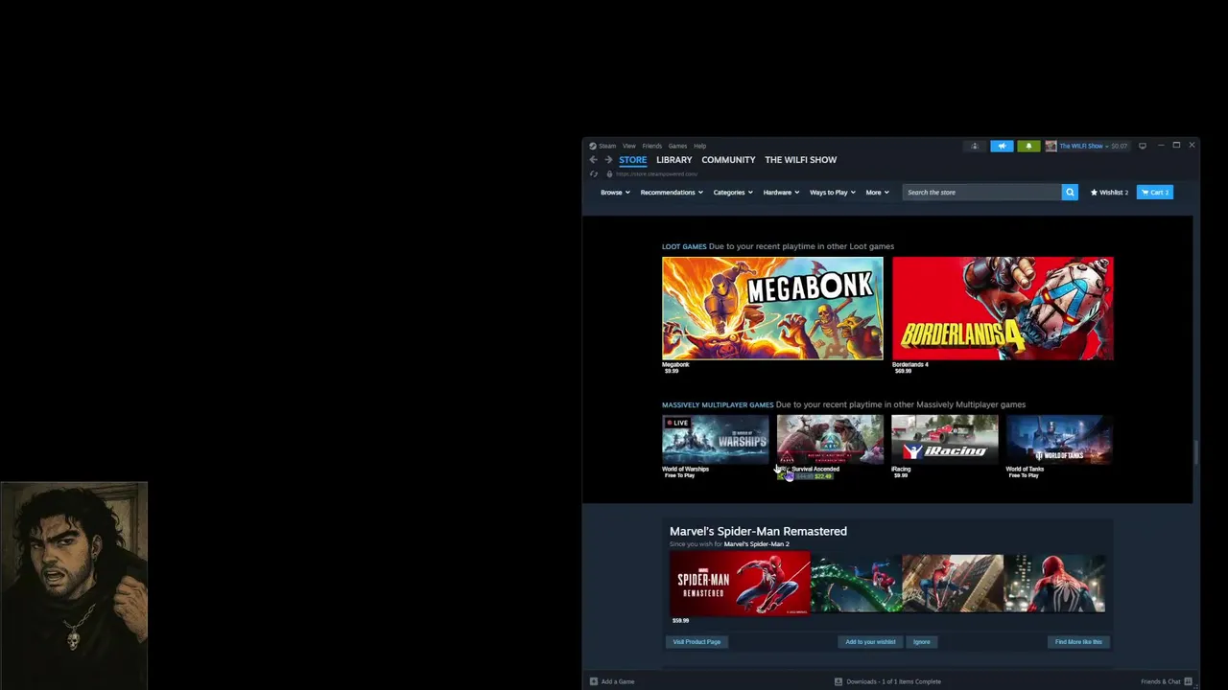
Task: Expand the More dropdown
Action: pos(878,193)
